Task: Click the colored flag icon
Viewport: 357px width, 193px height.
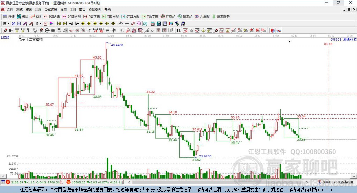Action: tap(52, 24)
